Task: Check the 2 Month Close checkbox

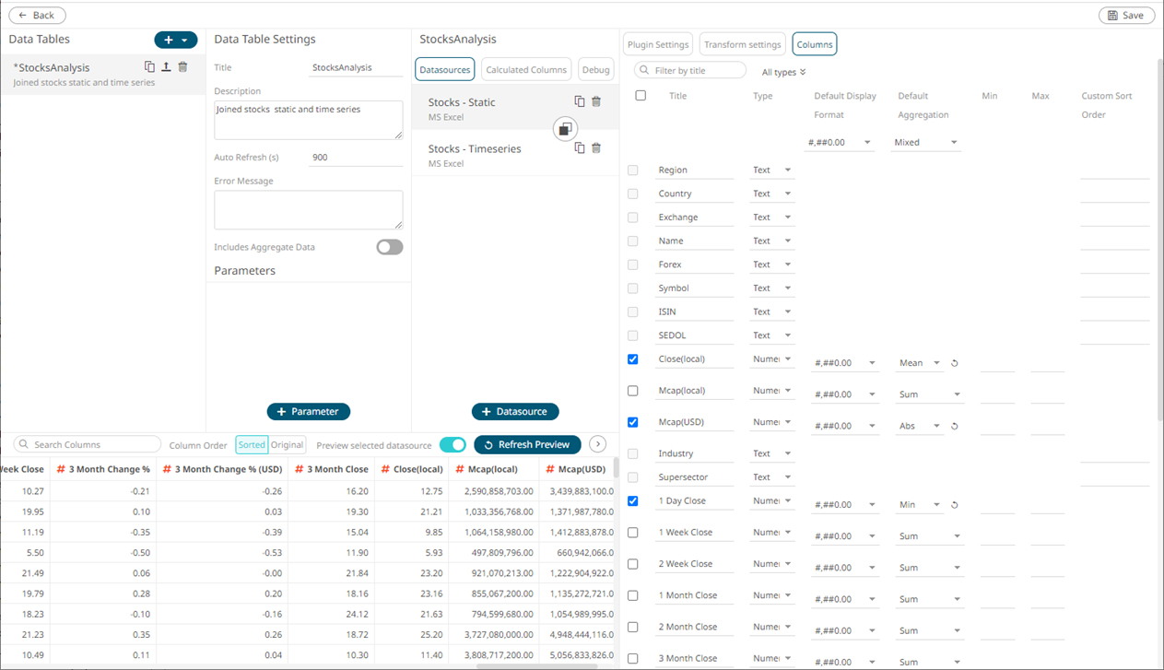Action: [632, 627]
